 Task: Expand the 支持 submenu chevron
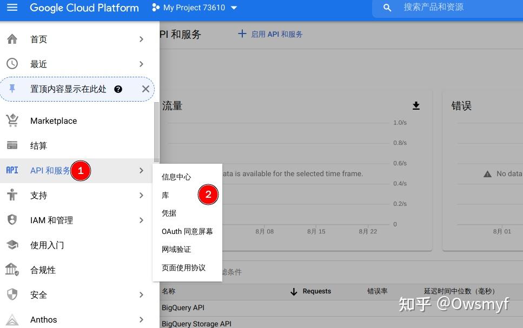(141, 195)
